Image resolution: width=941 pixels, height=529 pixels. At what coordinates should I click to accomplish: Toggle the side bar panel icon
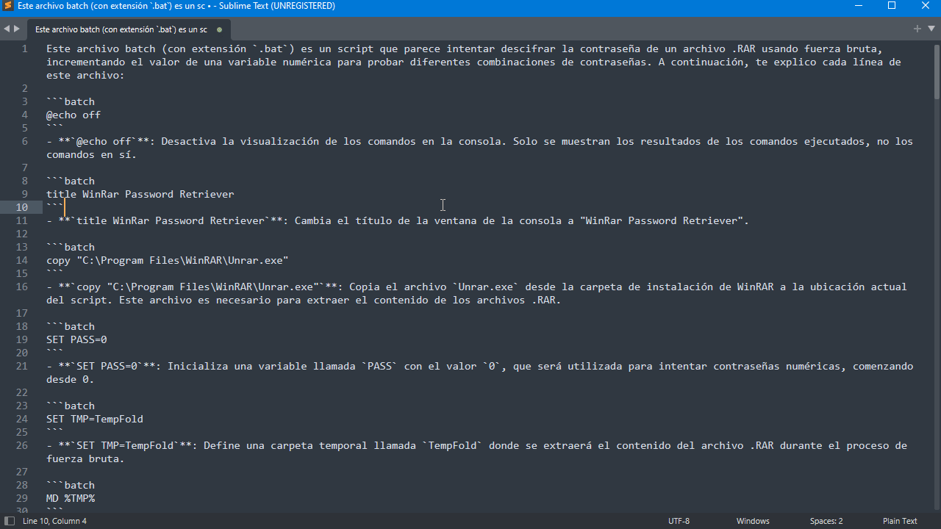10,521
